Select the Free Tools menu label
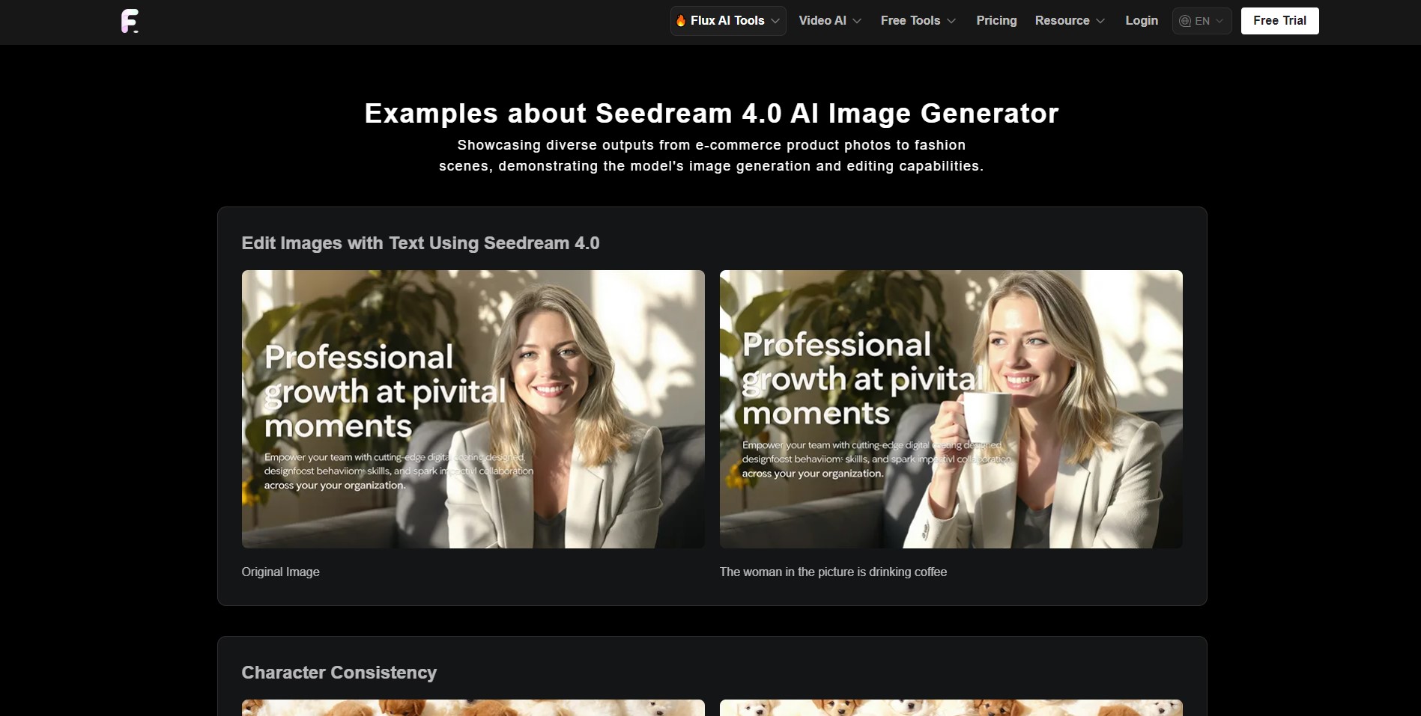 tap(910, 21)
